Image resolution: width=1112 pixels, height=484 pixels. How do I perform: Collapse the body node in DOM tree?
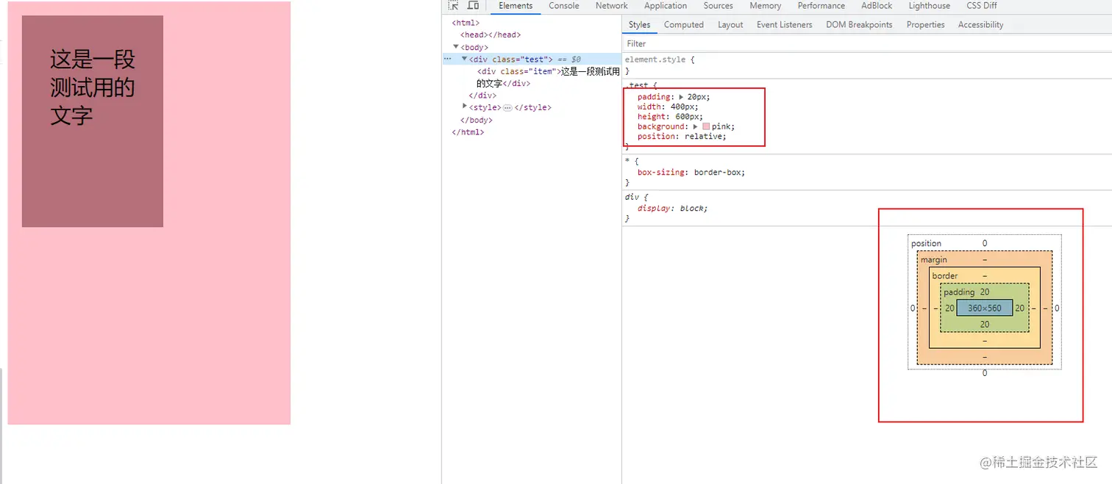click(456, 47)
